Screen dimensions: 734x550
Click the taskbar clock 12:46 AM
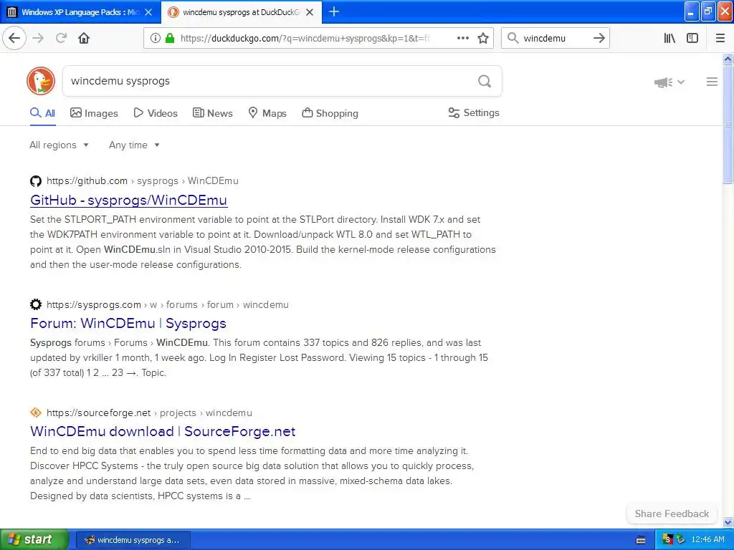pyautogui.click(x=707, y=539)
